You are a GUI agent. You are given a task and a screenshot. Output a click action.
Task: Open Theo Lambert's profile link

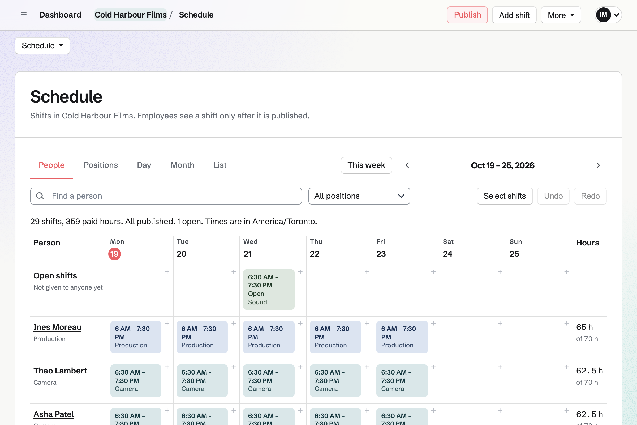(x=60, y=371)
